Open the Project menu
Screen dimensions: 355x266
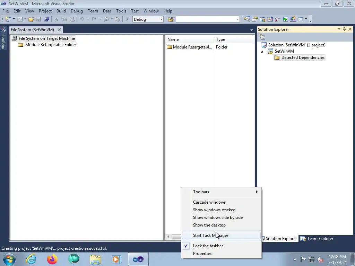pos(45,11)
